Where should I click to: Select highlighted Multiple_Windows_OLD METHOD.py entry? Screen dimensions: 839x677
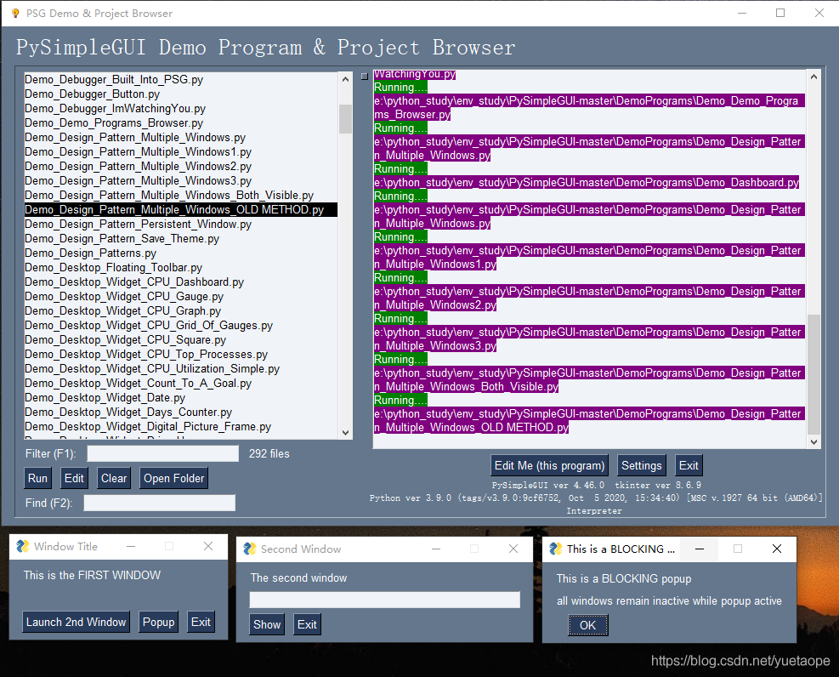(181, 209)
